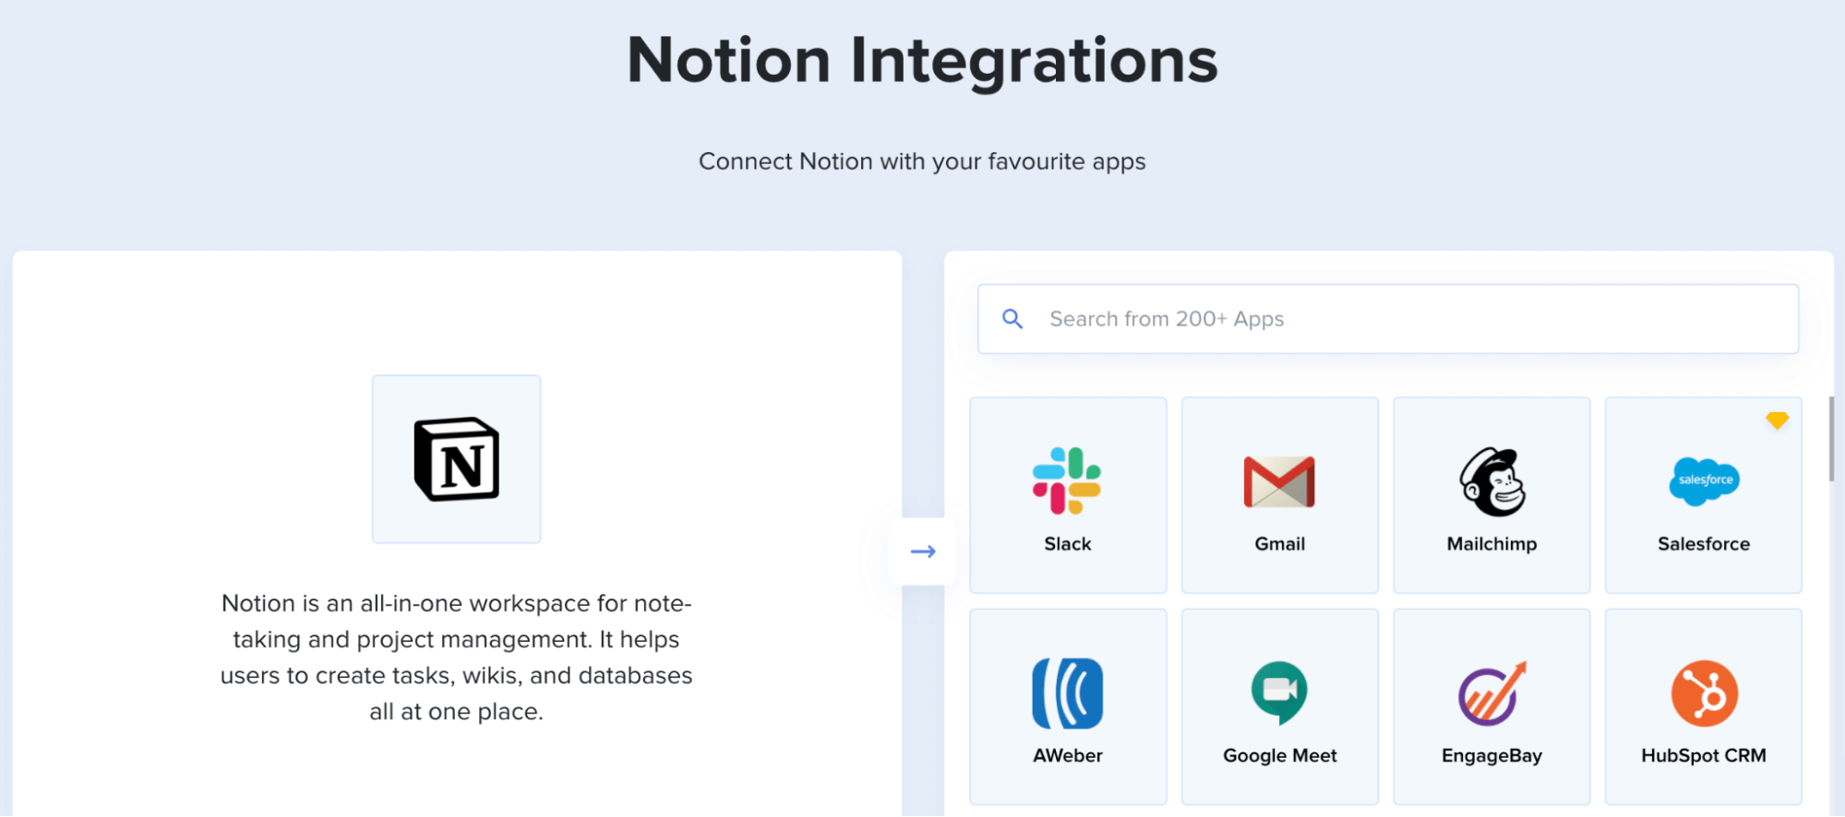Image resolution: width=1845 pixels, height=817 pixels.
Task: Click the Notion logo icon
Action: pyautogui.click(x=456, y=459)
